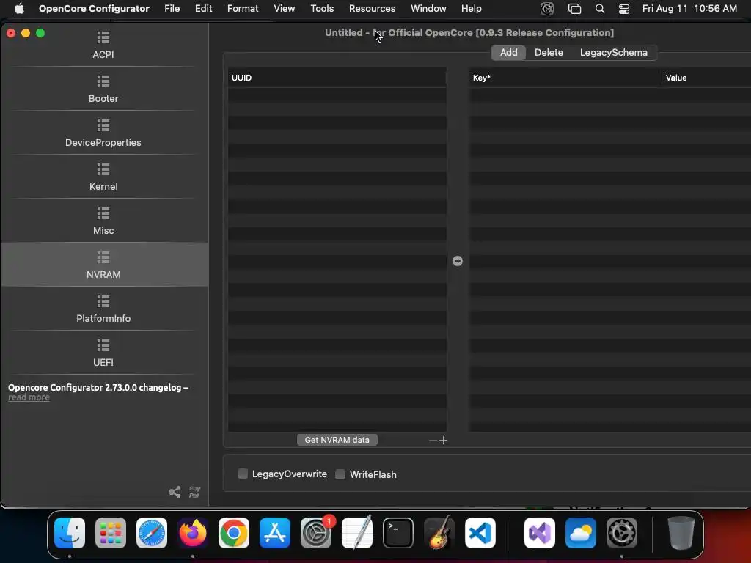This screenshot has width=751, height=563.
Task: Click the Get NVRAM data button
Action: (337, 440)
